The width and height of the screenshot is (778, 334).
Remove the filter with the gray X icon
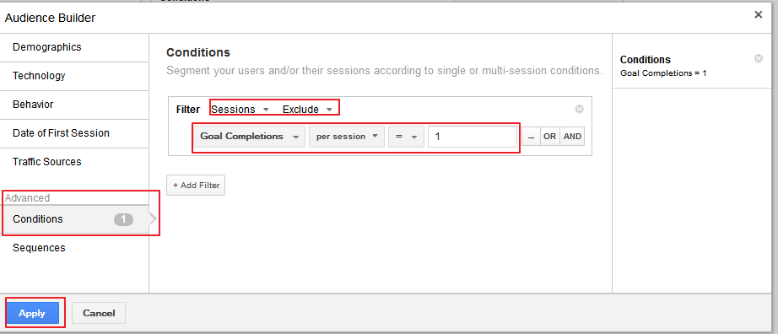coord(579,109)
